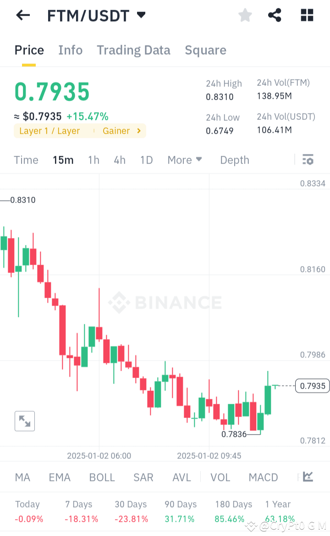Toggle the VOL volume indicator
330x536 pixels.
(x=220, y=478)
